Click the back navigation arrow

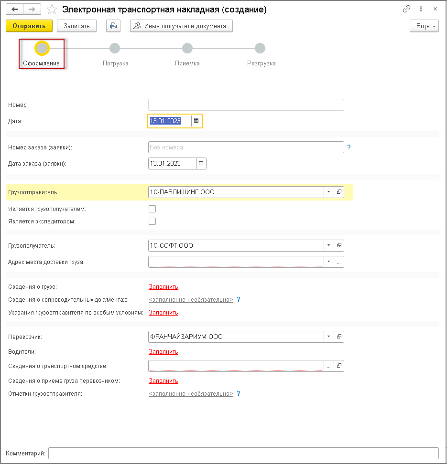tap(15, 9)
